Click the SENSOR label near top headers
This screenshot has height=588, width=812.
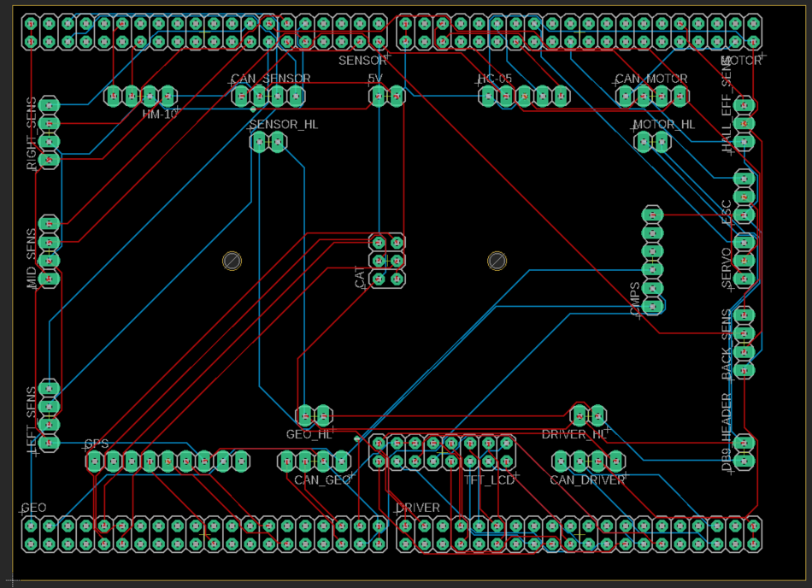[362, 61]
